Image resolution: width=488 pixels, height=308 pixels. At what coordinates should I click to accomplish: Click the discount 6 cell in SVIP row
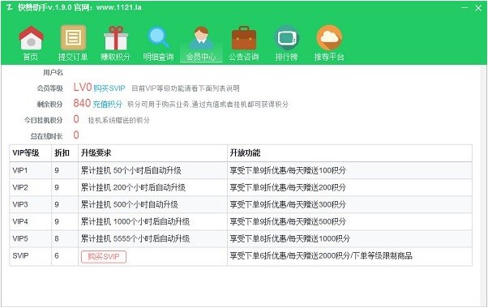pos(65,256)
